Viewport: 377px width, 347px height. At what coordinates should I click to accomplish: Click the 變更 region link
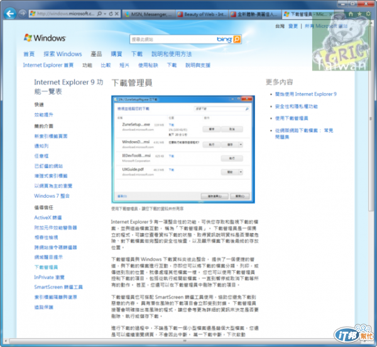click(293, 26)
